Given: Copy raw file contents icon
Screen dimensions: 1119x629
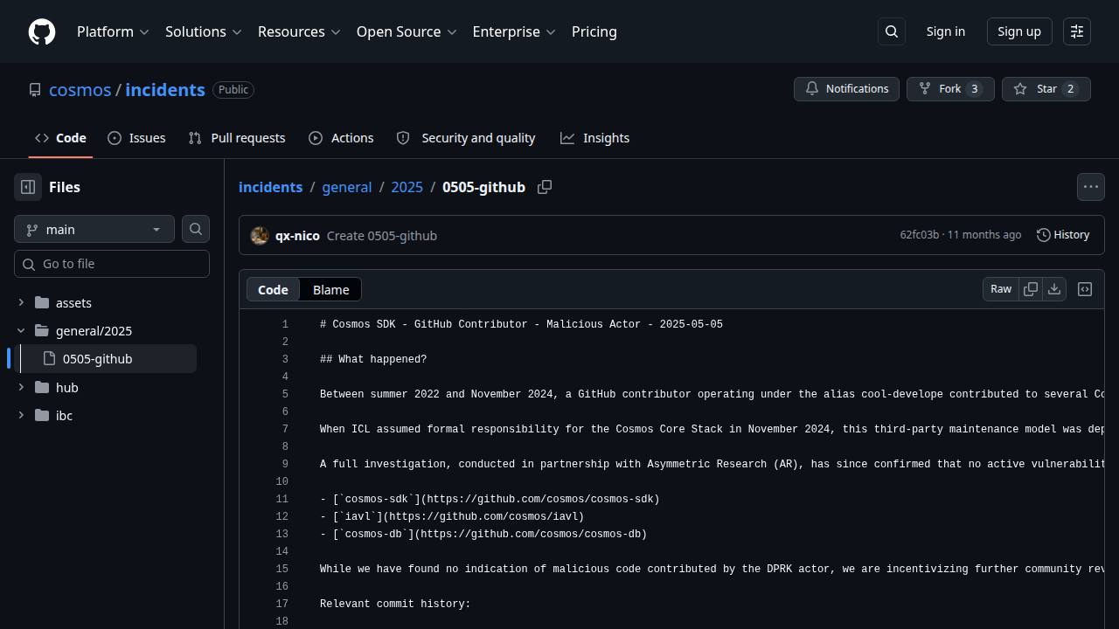Looking at the screenshot, I should pyautogui.click(x=1031, y=289).
